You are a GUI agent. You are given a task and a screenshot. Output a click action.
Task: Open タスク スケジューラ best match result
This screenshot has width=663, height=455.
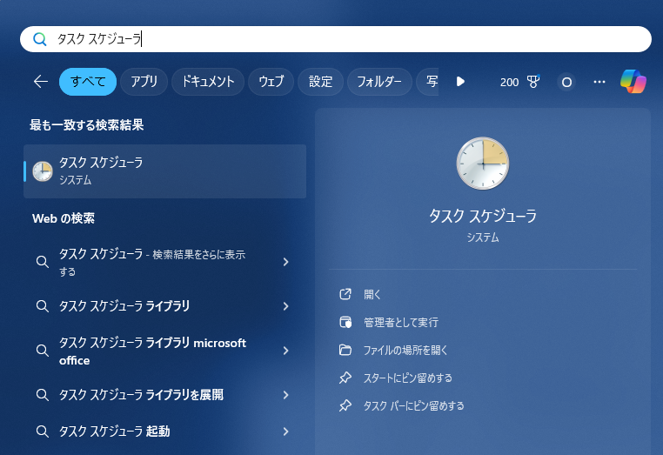point(165,171)
